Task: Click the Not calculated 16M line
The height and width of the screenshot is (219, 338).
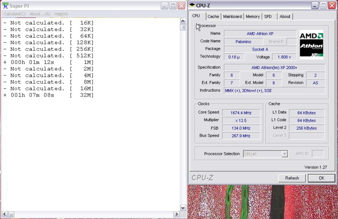Action: coord(49,89)
